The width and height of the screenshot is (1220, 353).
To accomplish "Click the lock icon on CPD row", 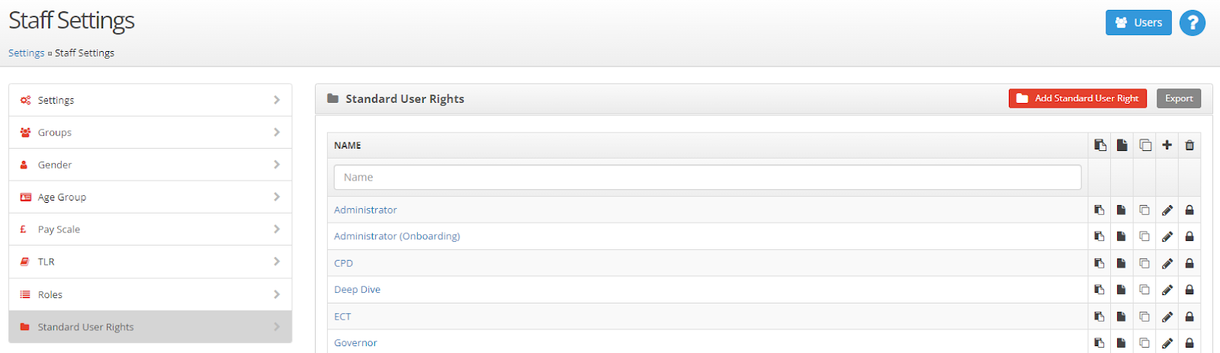I will point(1189,264).
